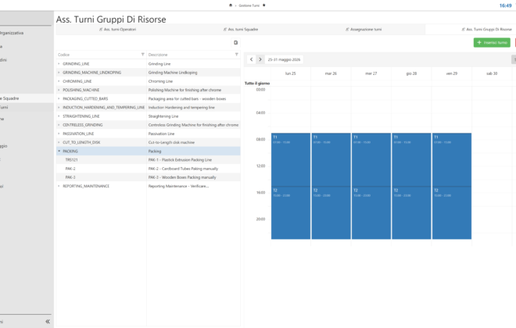
Task: Click the mer 27 day header
Action: (371, 73)
